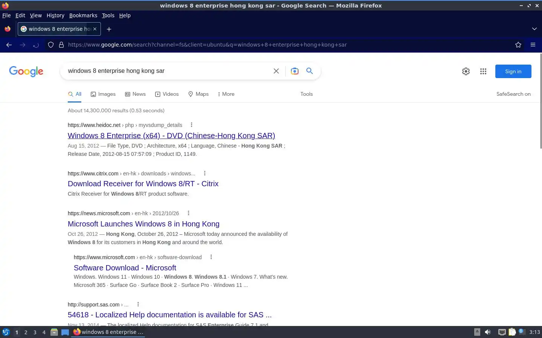Expand the More search categories dropdown

(226, 94)
